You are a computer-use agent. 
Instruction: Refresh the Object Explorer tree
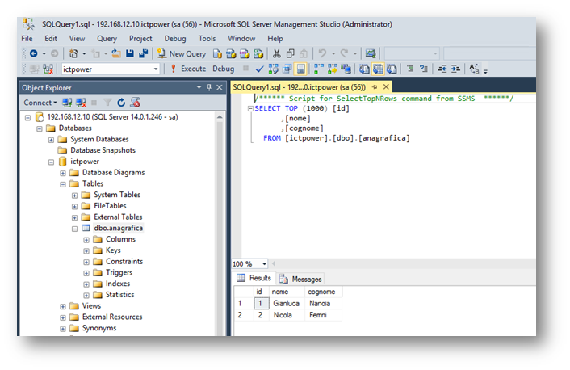click(x=121, y=103)
